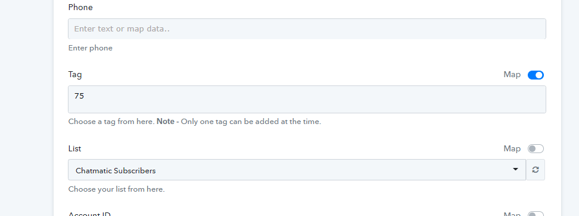Image resolution: width=579 pixels, height=216 pixels.
Task: Focus the Phone text input field
Action: [x=307, y=28]
